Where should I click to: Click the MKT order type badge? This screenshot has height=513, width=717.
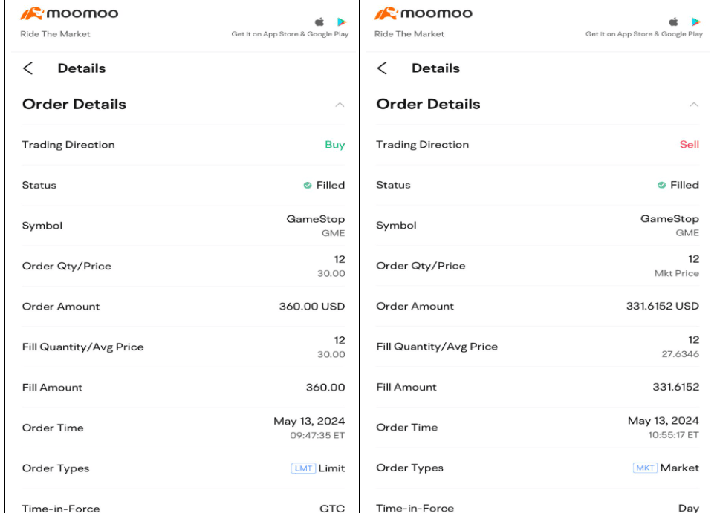643,468
